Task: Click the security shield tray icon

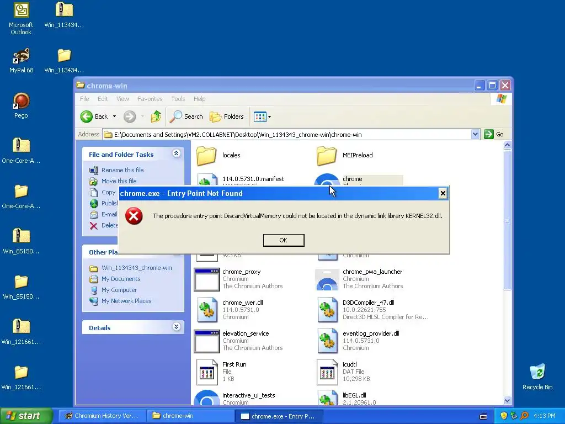Action: click(504, 416)
